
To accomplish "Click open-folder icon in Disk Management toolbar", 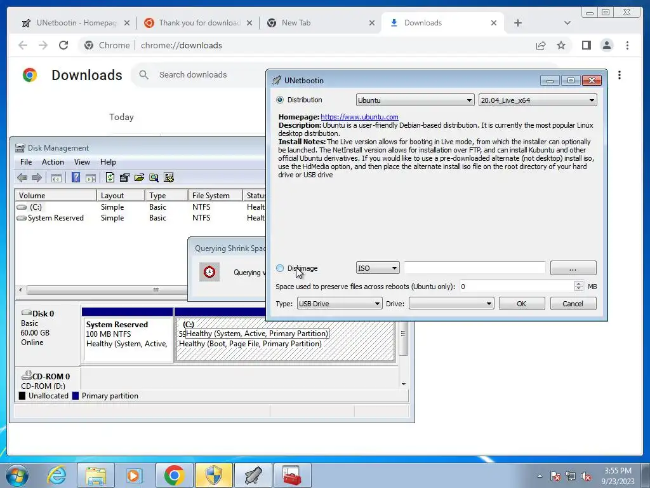I will click(139, 178).
